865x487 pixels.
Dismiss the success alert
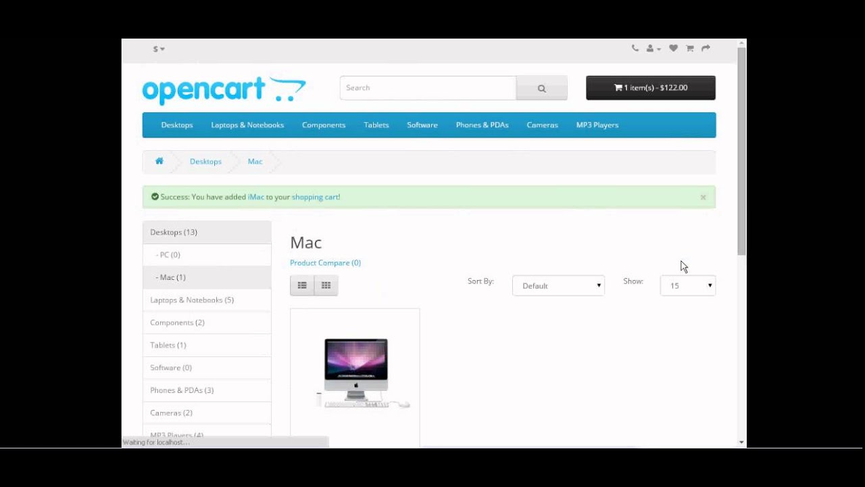[x=703, y=198]
